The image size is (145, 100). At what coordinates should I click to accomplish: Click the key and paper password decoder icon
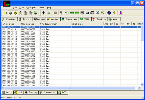click(x=67, y=13)
